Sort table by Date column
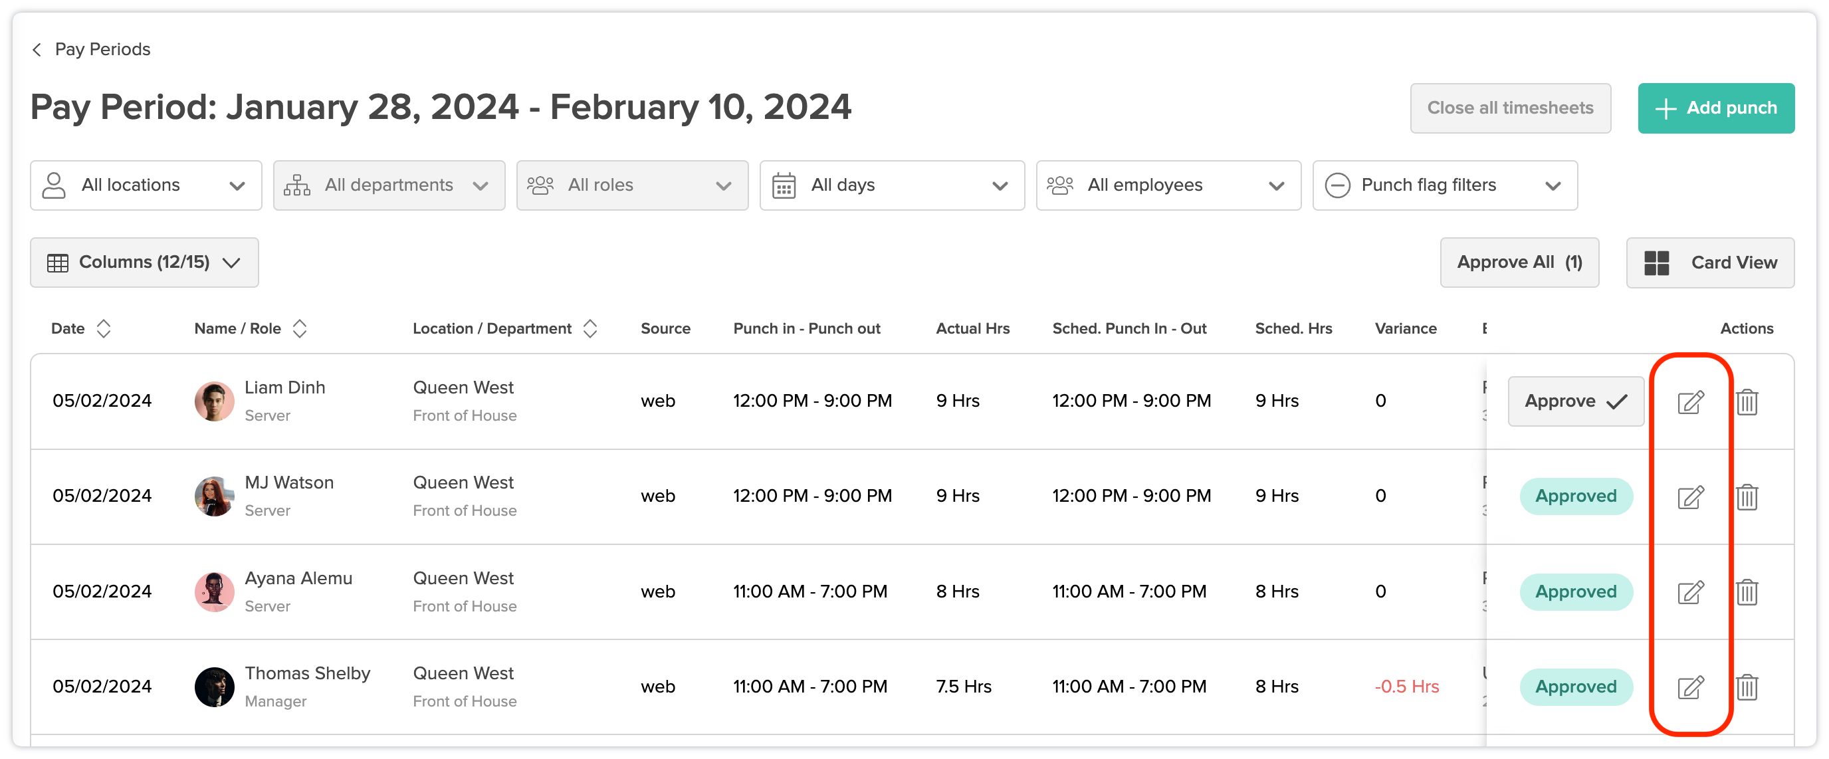Viewport: 1829px width, 759px height. click(x=104, y=328)
